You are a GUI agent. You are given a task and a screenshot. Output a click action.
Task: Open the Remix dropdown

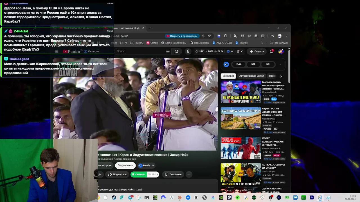point(146,166)
